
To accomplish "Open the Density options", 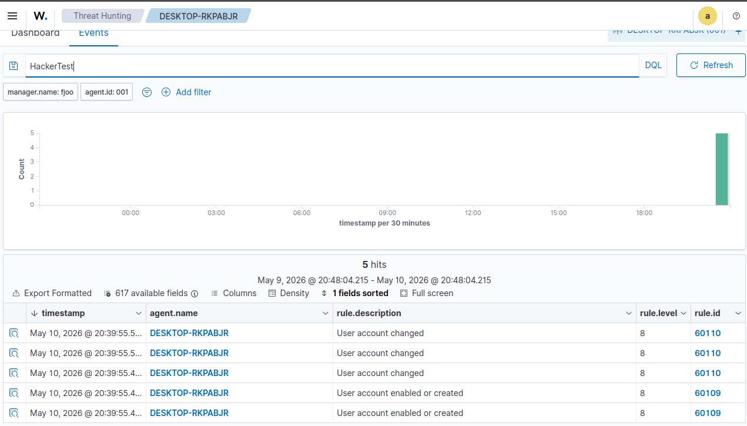I will point(289,293).
